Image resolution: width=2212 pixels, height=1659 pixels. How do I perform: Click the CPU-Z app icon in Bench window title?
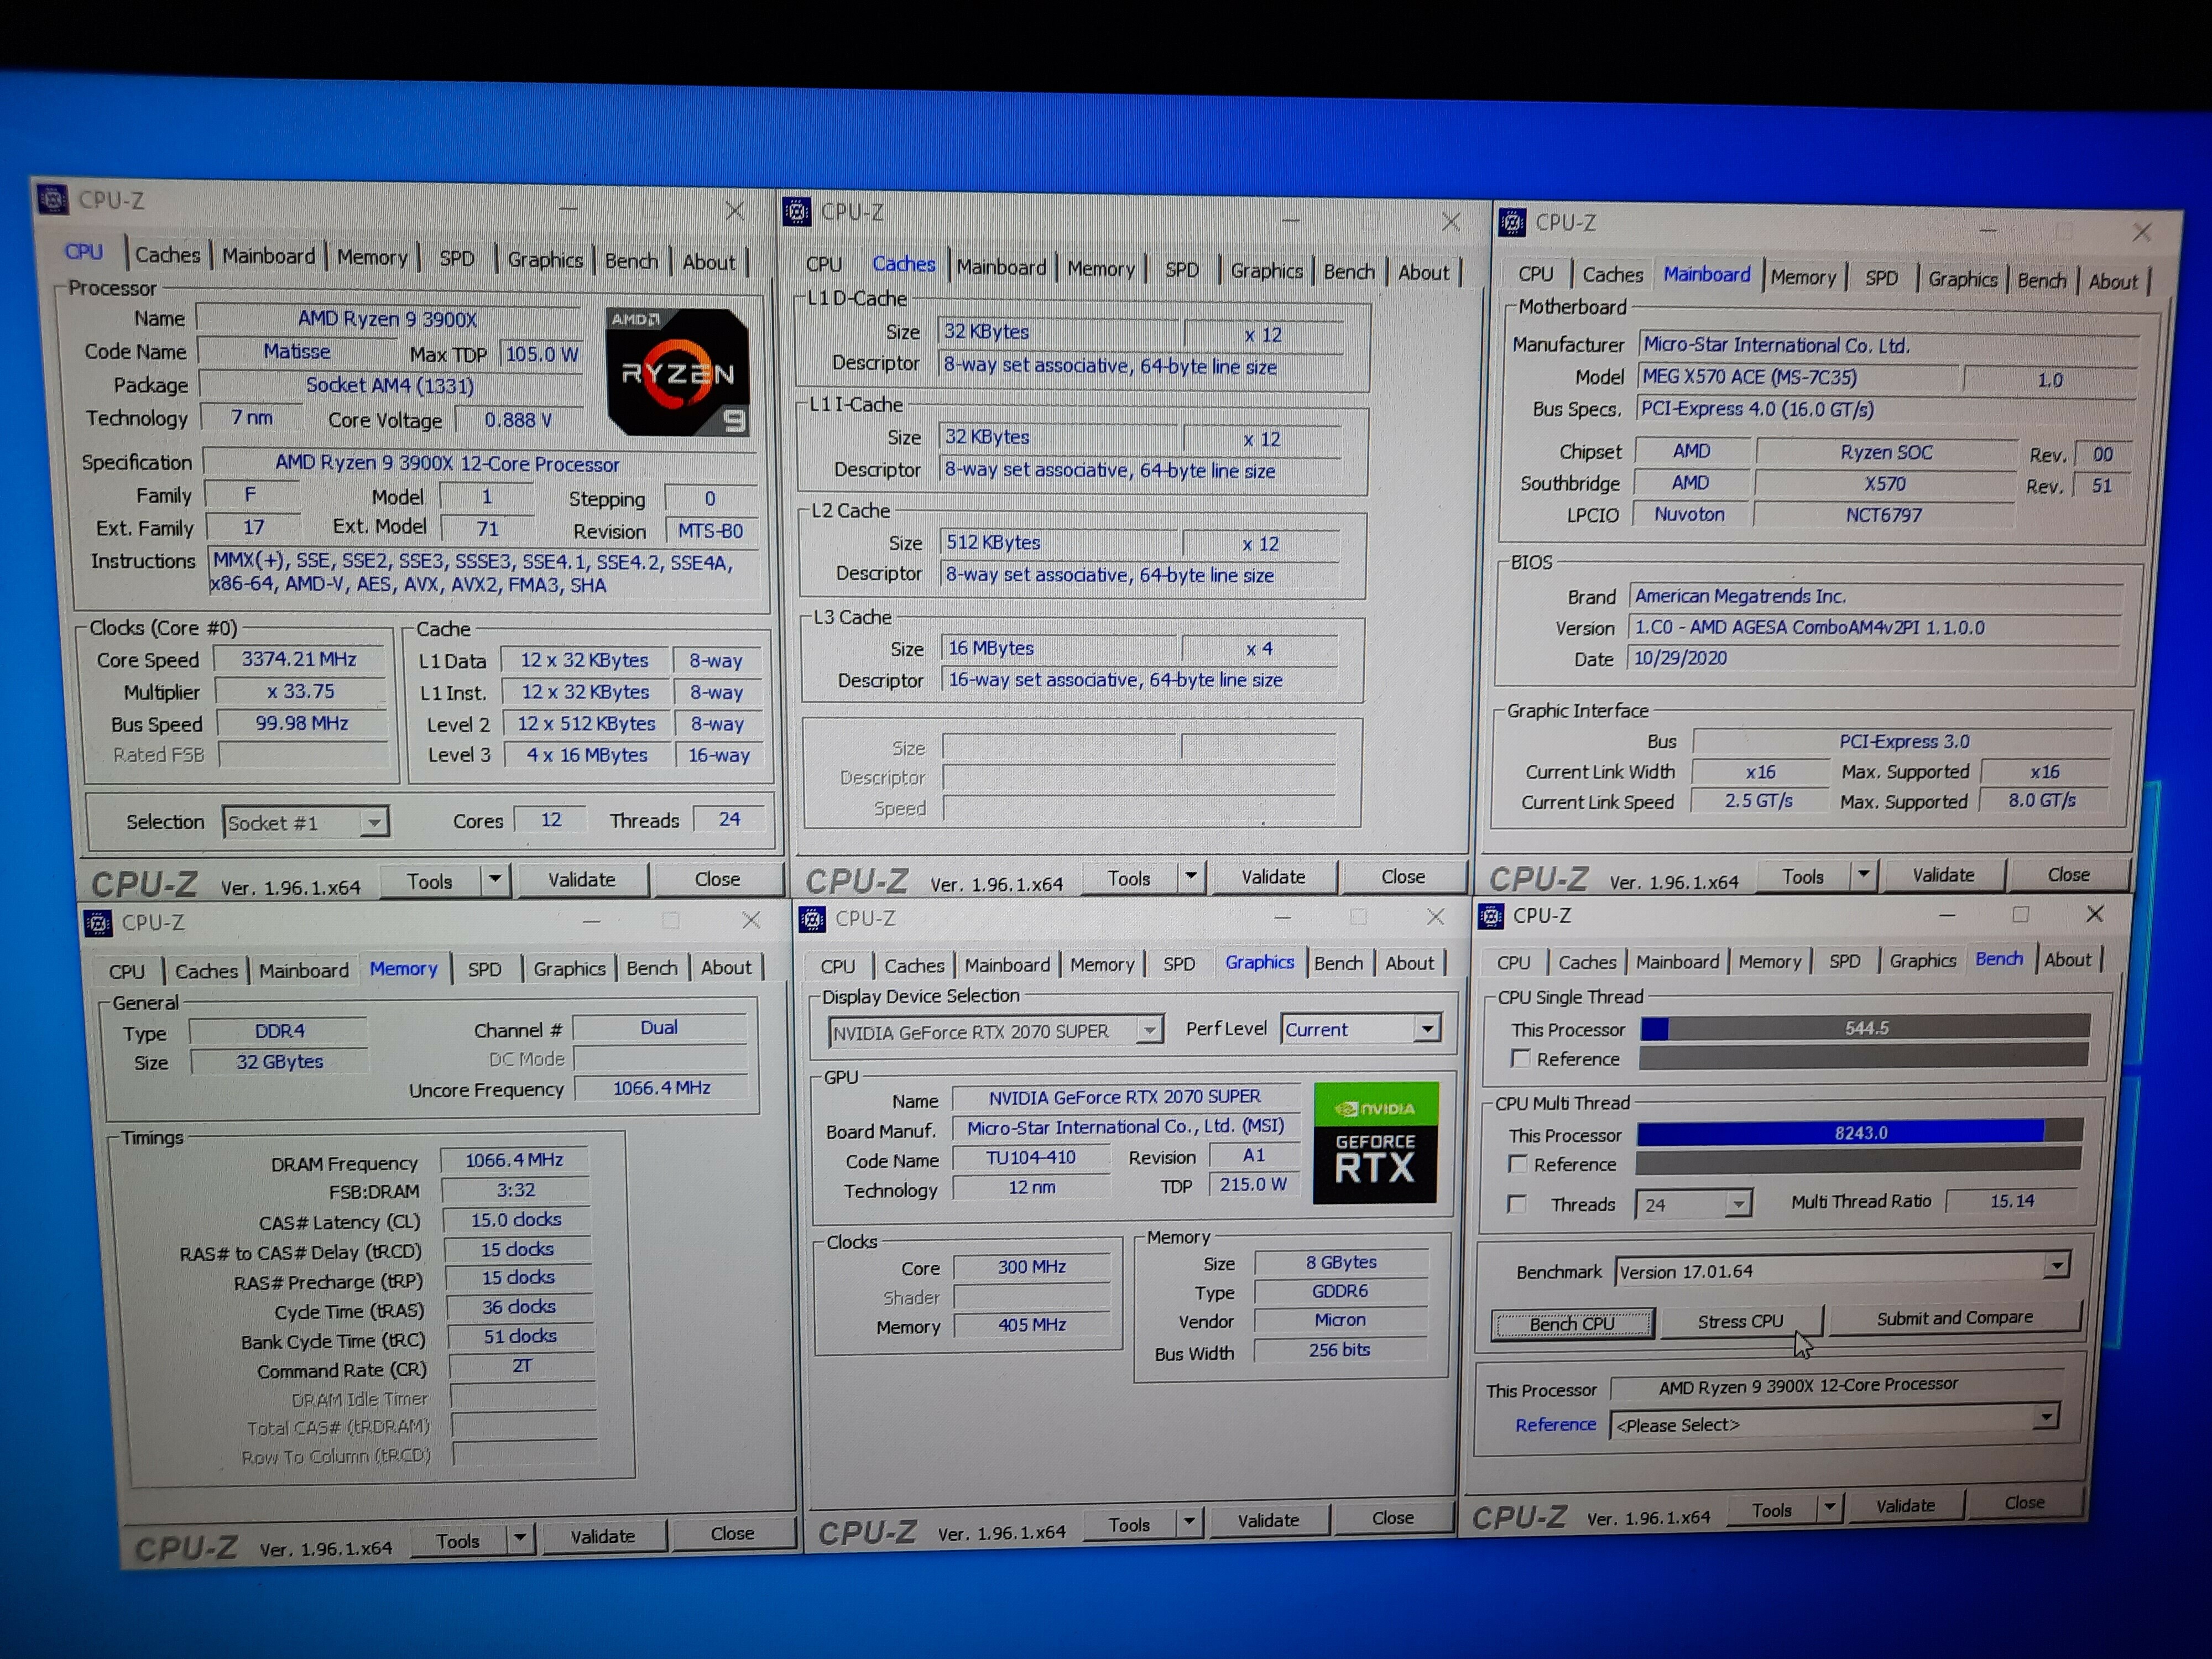[1490, 915]
